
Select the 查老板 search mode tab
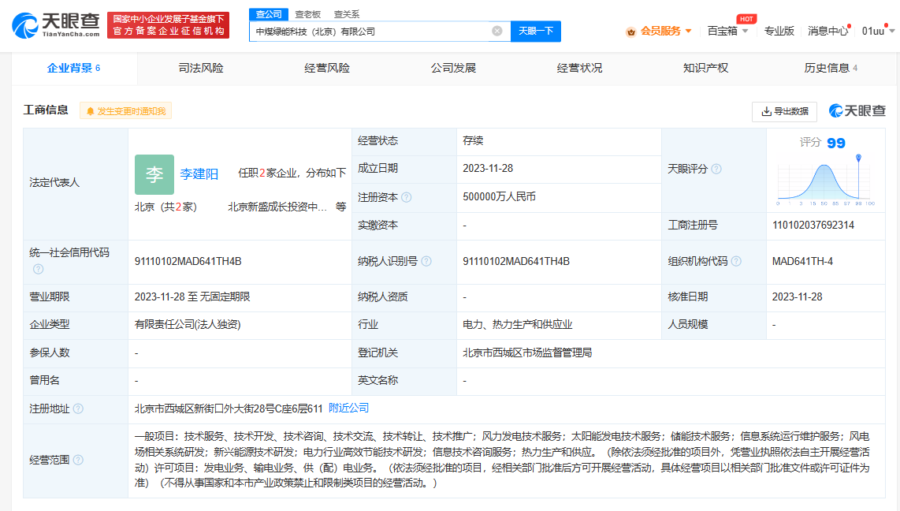(308, 14)
